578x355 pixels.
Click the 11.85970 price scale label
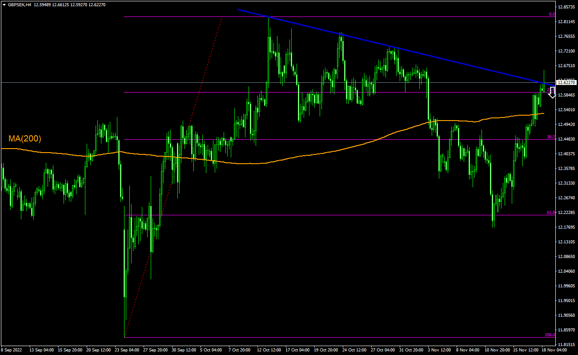[x=567, y=330]
